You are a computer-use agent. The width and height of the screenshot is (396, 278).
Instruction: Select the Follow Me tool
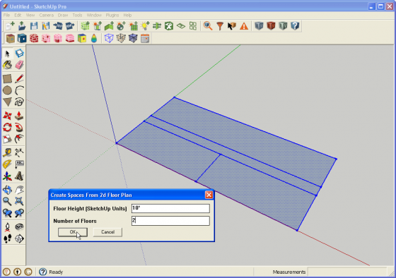(x=20, y=127)
